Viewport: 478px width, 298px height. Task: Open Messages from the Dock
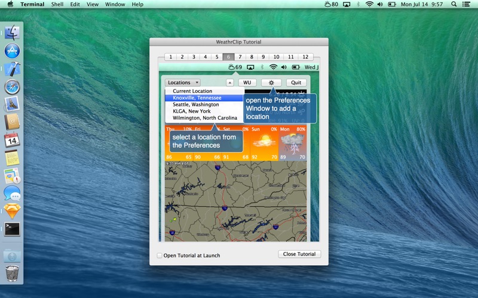[x=12, y=193]
